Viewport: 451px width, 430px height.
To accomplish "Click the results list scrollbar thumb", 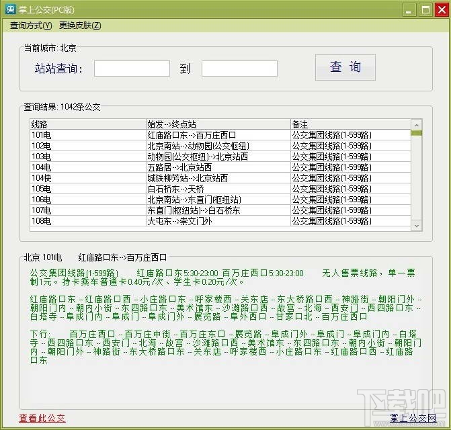I will point(417,133).
